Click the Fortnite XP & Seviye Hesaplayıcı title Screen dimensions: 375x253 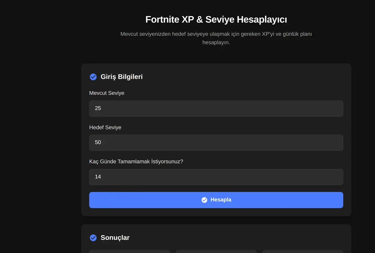coord(216,19)
